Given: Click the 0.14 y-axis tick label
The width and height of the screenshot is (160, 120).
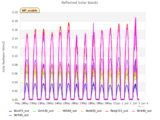Looking at the screenshot, I should point(15,38).
